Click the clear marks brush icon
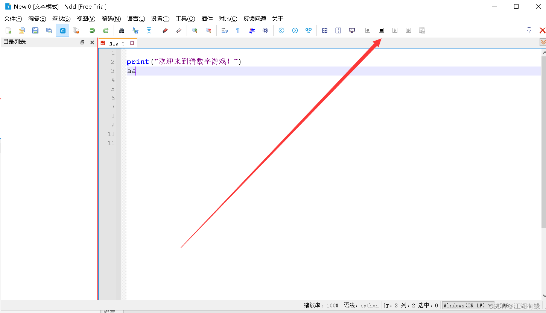546x313 pixels. (179, 30)
